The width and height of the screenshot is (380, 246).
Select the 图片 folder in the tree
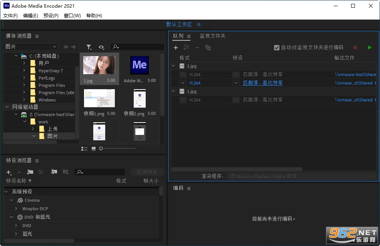click(x=52, y=136)
